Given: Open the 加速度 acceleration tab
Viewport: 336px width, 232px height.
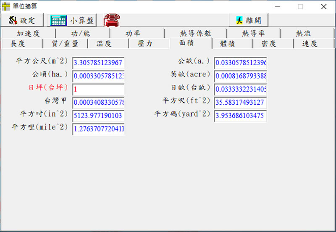Looking at the screenshot, I should [x=28, y=34].
